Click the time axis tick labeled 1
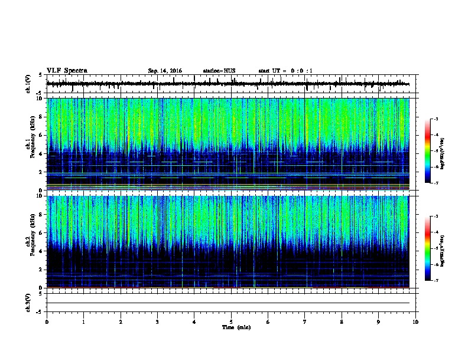This screenshot has width=468, height=361. coord(83,322)
